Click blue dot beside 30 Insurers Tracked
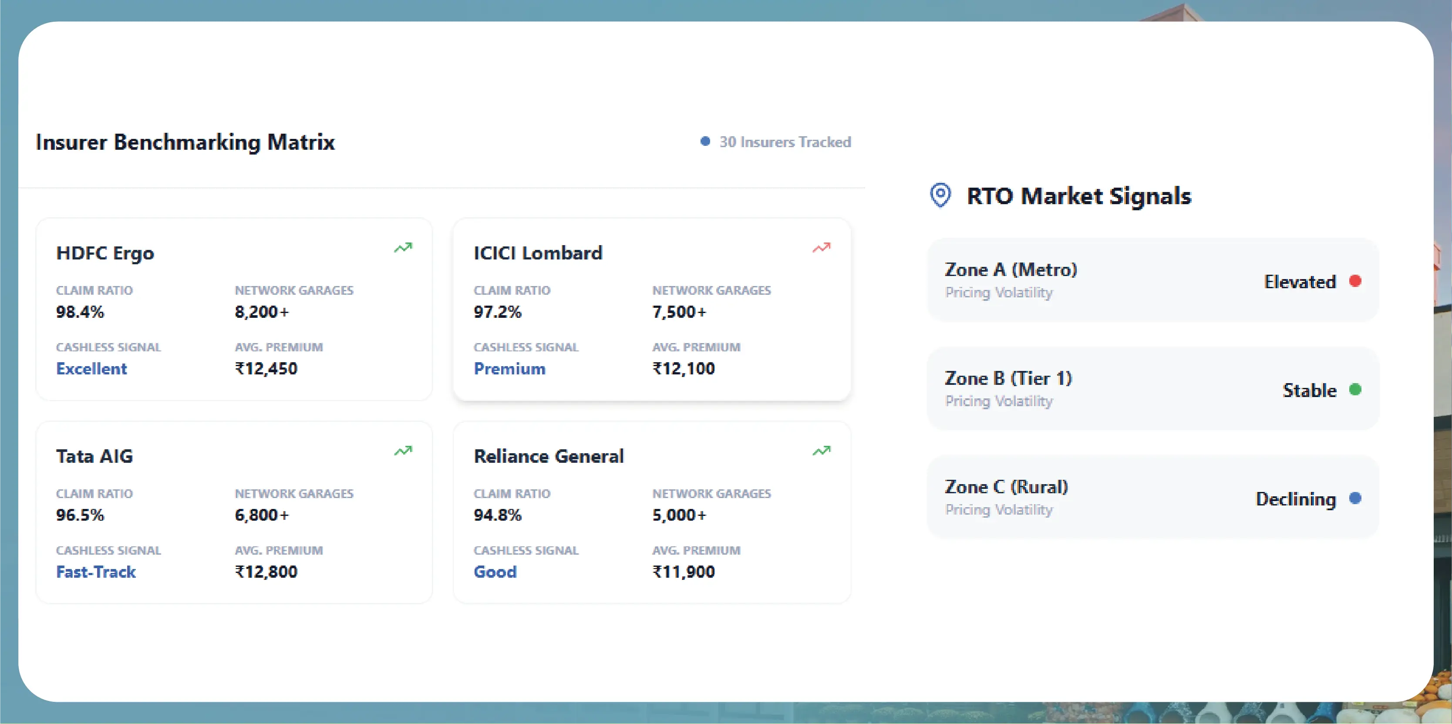The height and width of the screenshot is (724, 1452). click(x=705, y=141)
